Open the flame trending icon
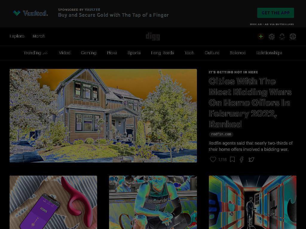 tap(271, 36)
